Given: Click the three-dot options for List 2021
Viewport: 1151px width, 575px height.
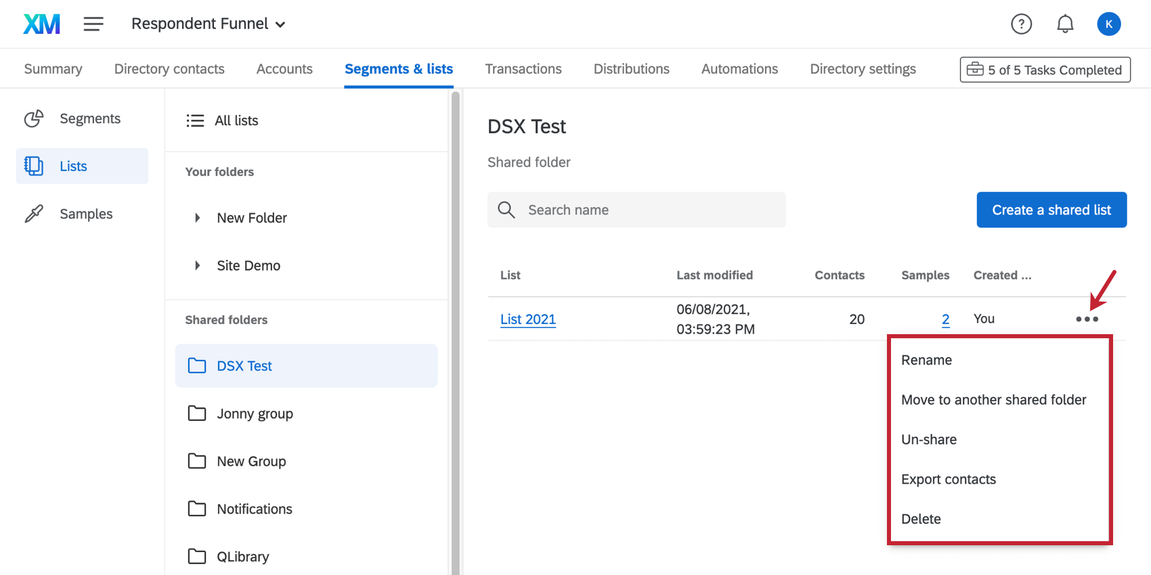Looking at the screenshot, I should [1087, 319].
